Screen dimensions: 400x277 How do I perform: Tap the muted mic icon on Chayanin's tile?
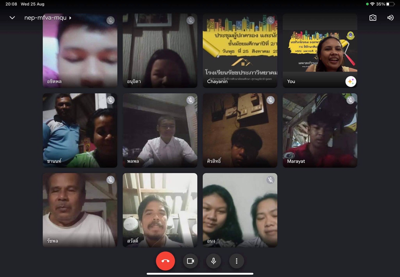(270, 20)
